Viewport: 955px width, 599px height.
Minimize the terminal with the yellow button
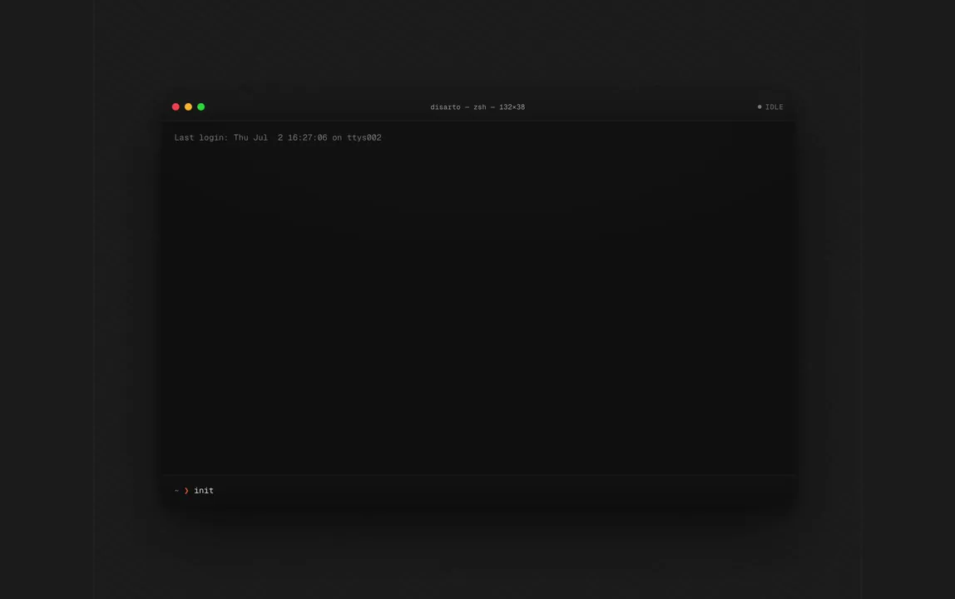(x=188, y=106)
